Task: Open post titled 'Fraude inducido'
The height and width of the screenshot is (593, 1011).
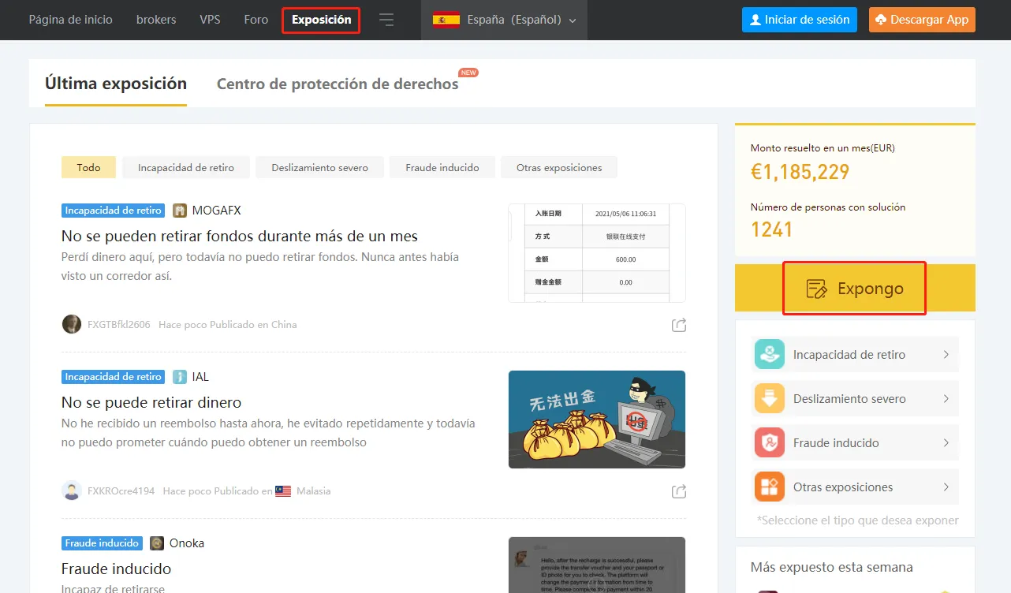Action: pyautogui.click(x=116, y=569)
